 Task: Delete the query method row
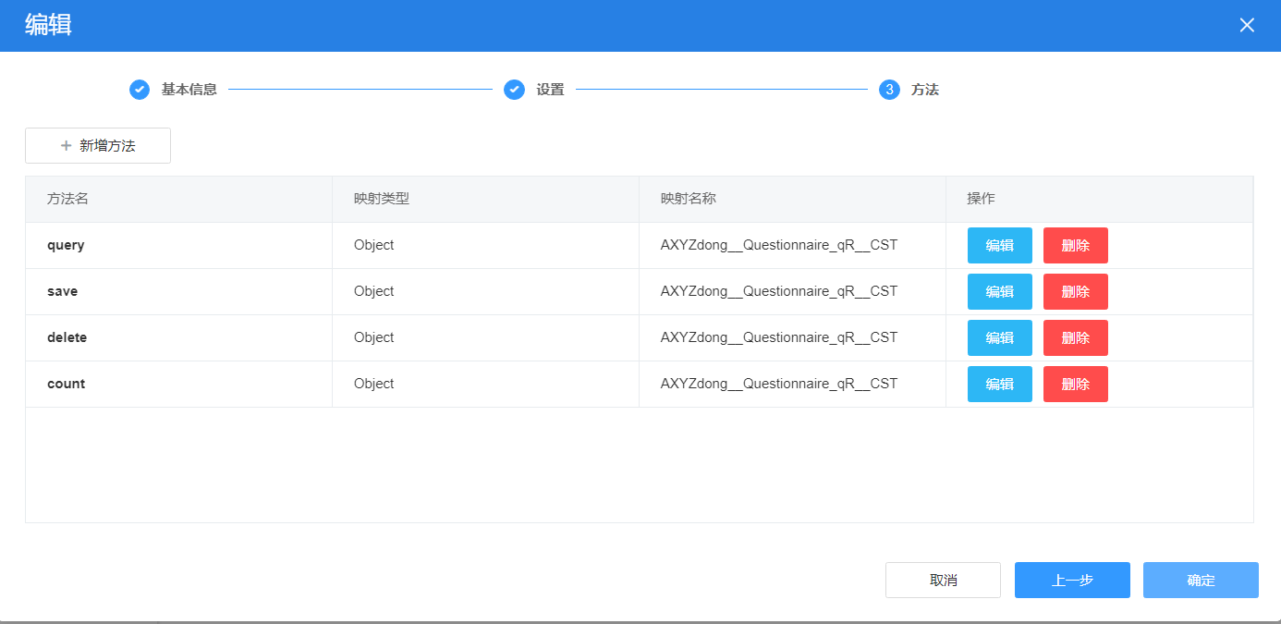[x=1076, y=246]
